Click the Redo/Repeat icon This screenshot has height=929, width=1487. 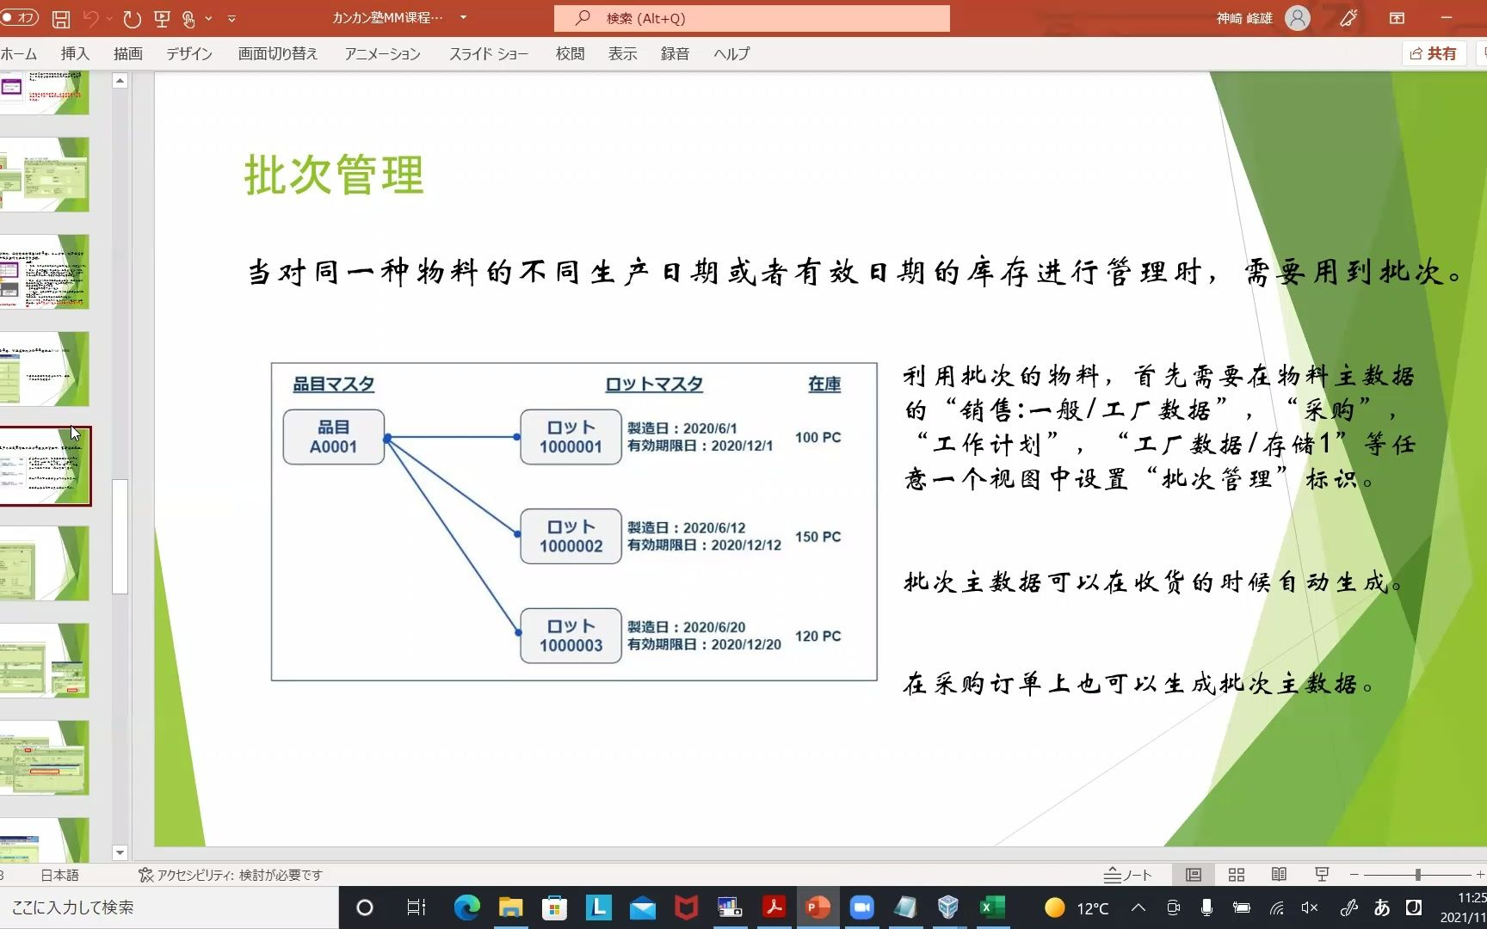coord(132,18)
